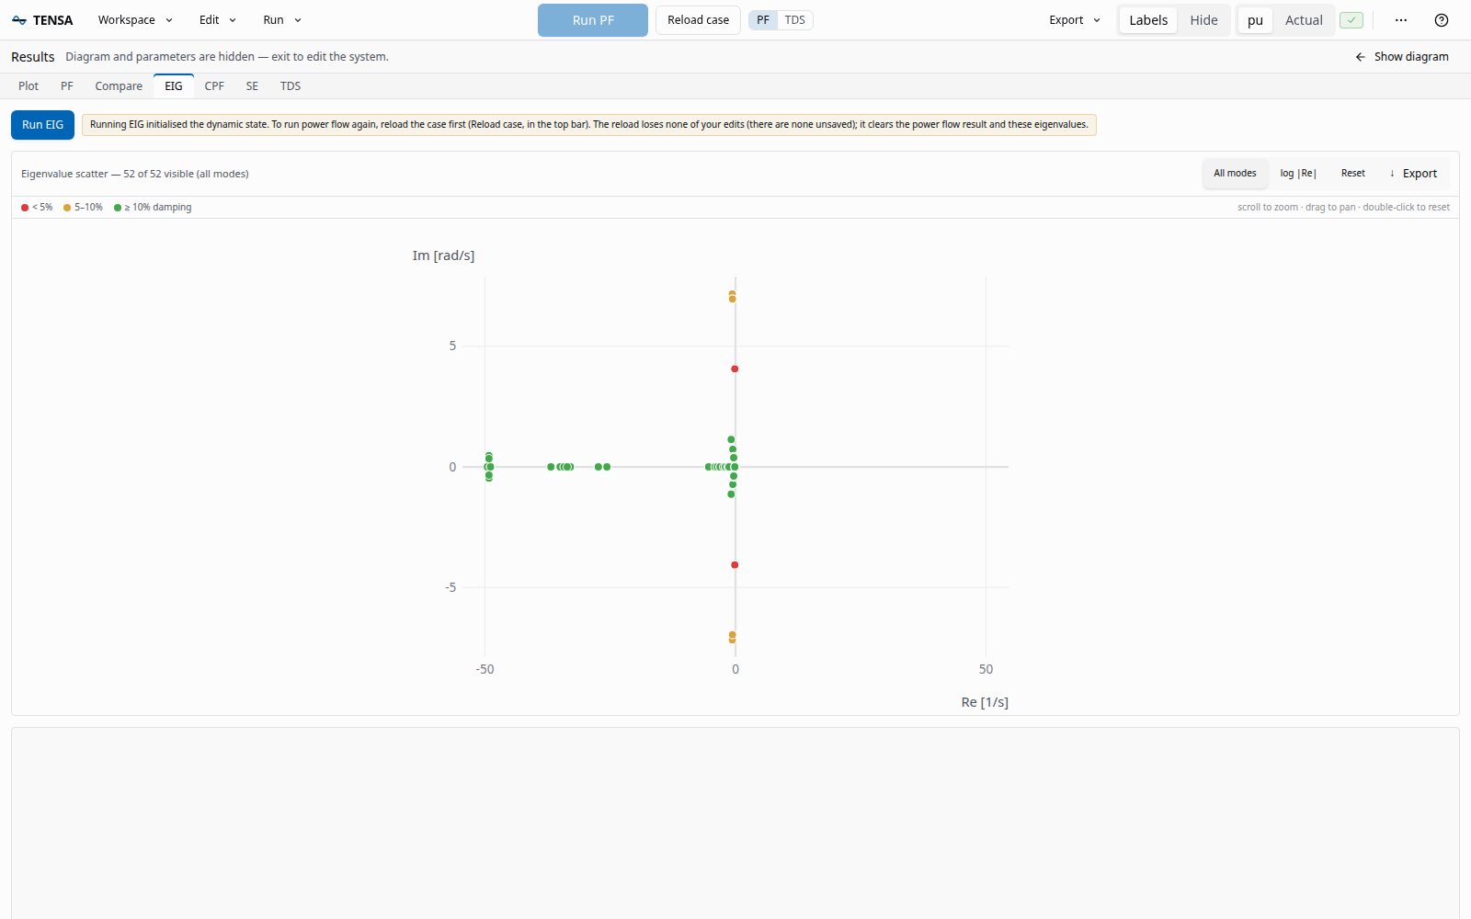Open the SE tab
The width and height of the screenshot is (1471, 919).
click(x=252, y=86)
